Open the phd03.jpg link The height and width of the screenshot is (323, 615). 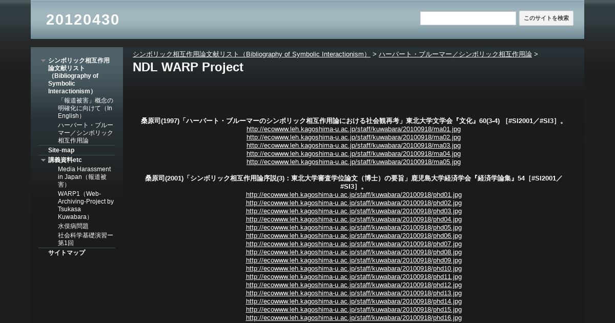(354, 211)
